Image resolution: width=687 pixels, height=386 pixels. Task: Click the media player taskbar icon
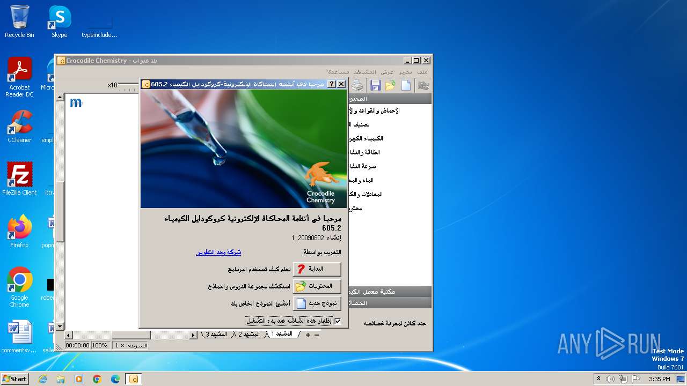(x=79, y=379)
